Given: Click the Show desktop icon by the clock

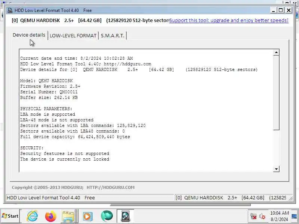Looking at the screenshot, I should point(295,217).
